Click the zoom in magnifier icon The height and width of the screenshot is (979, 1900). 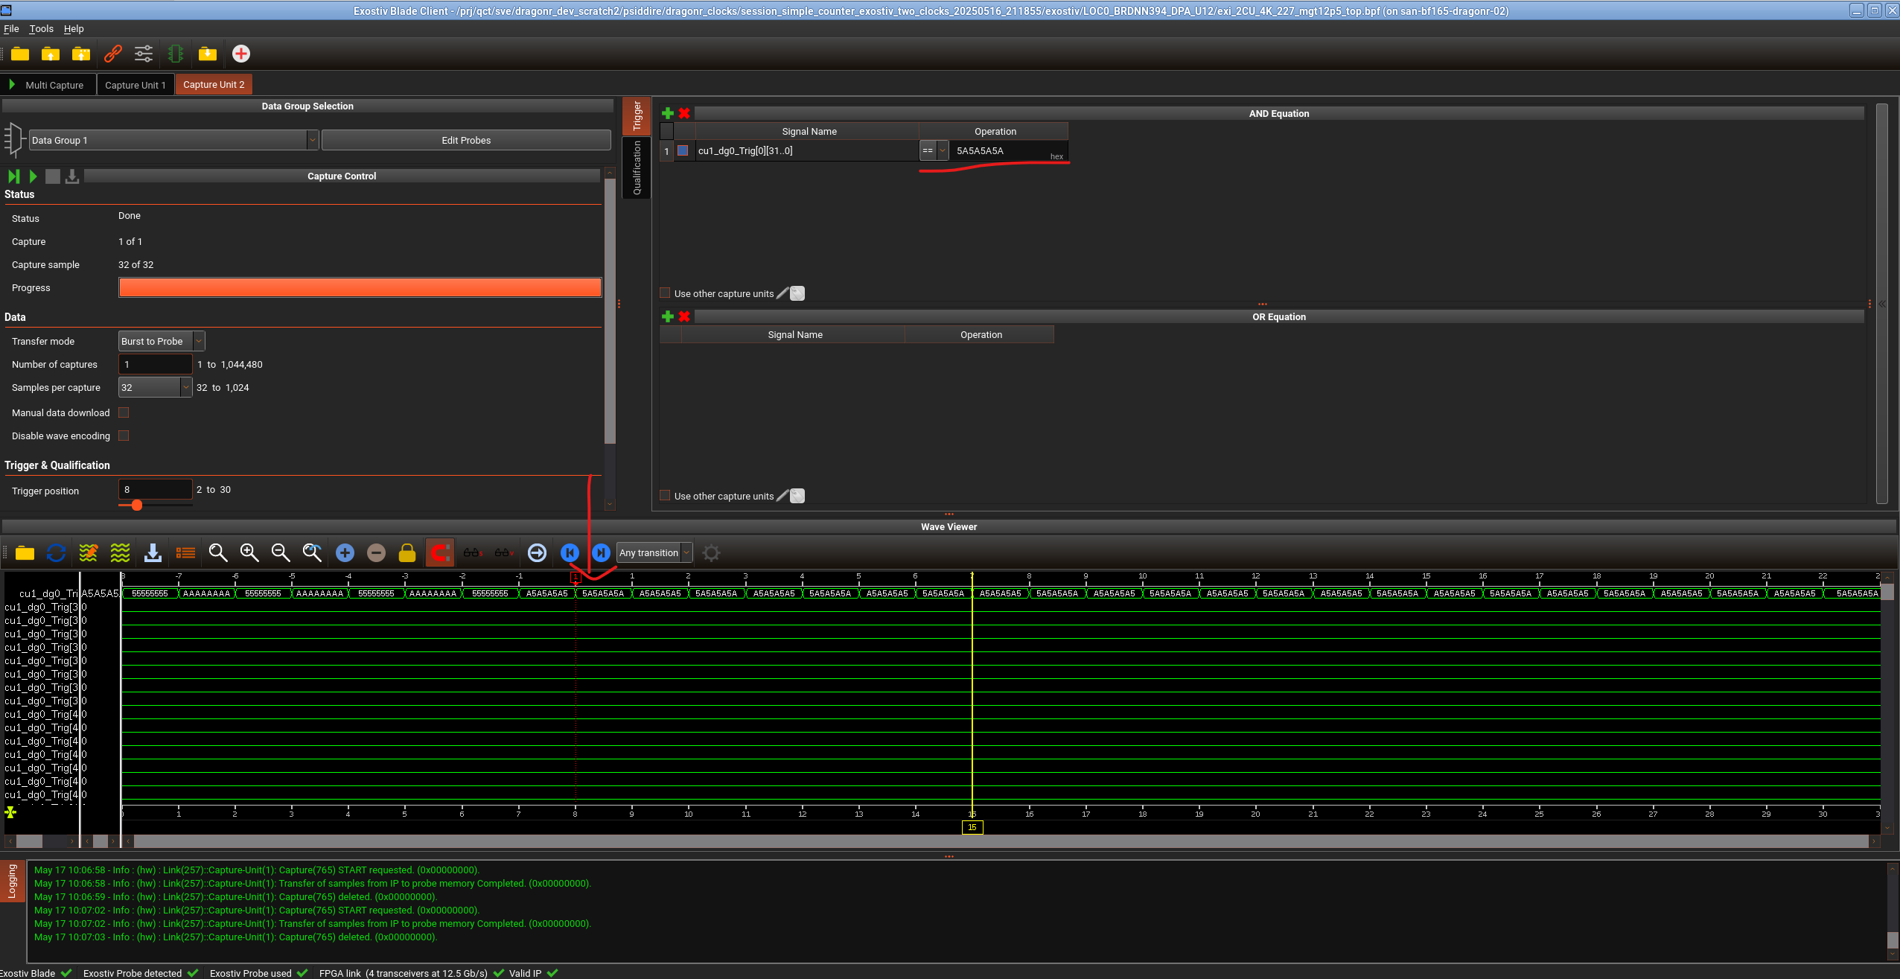[249, 552]
